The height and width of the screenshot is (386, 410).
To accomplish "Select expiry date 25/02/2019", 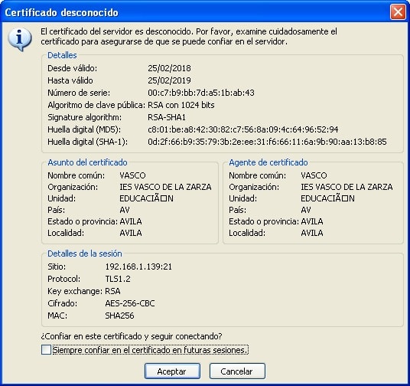I will [169, 80].
